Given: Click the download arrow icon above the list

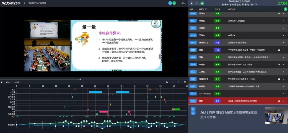Looking at the screenshot, I should point(192,3).
